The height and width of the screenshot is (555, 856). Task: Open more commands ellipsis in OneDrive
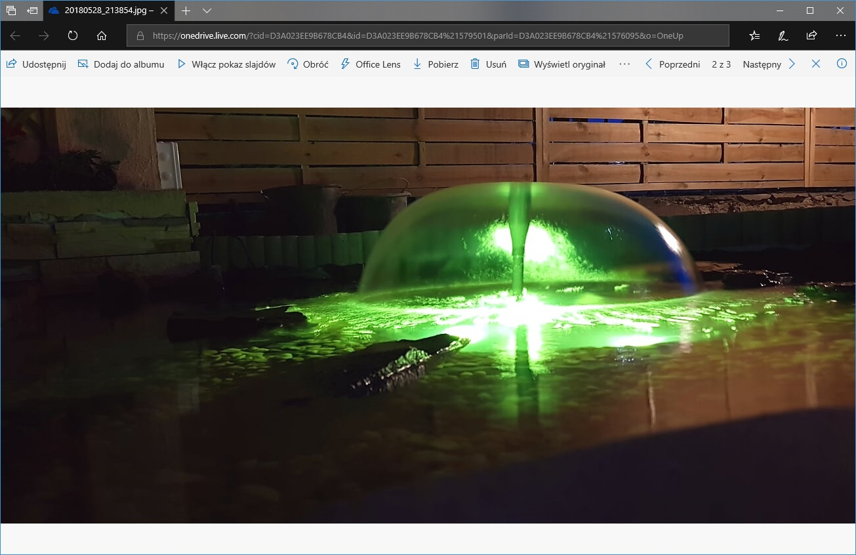coord(624,64)
